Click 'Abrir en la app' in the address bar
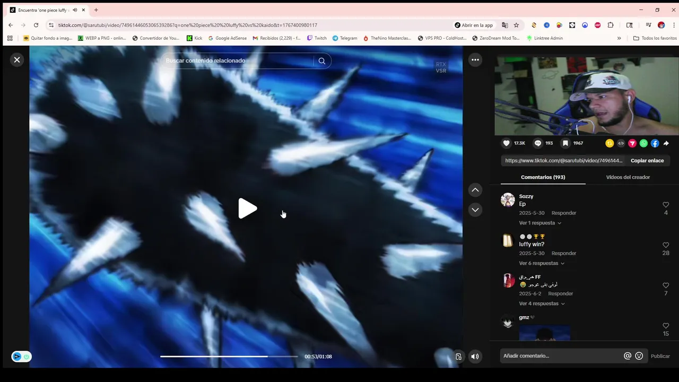 pyautogui.click(x=474, y=25)
